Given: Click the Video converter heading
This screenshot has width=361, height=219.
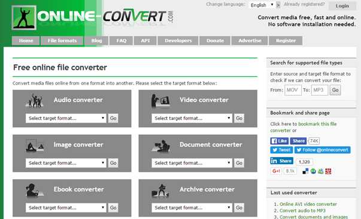Looking at the screenshot, I should [x=204, y=100].
